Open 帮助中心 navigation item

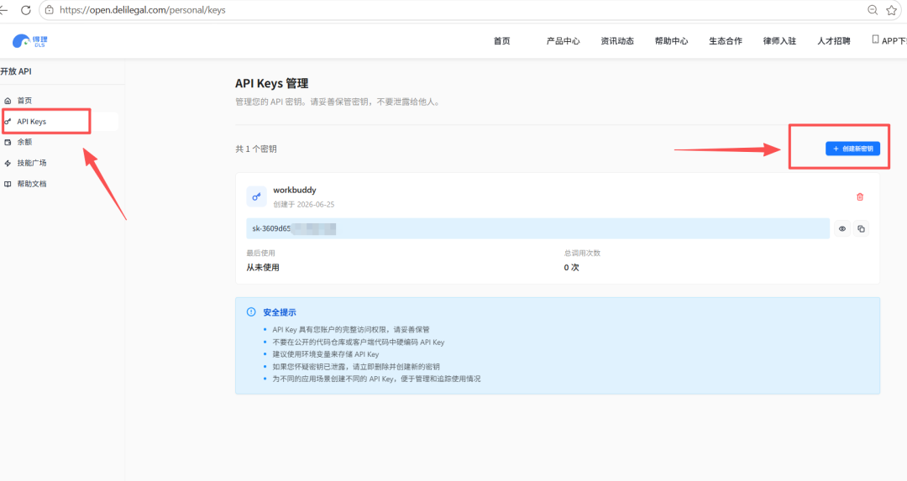point(671,41)
